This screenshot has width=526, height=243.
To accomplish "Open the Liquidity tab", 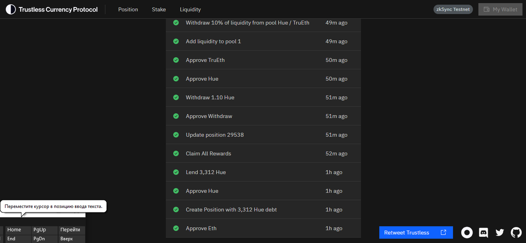I will pyautogui.click(x=190, y=9).
